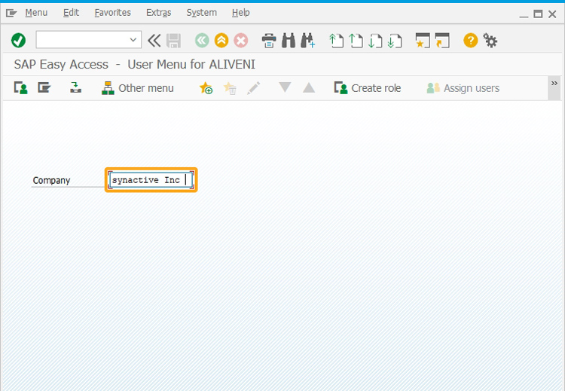
Task: Click the Find binoculars icon
Action: tap(289, 41)
